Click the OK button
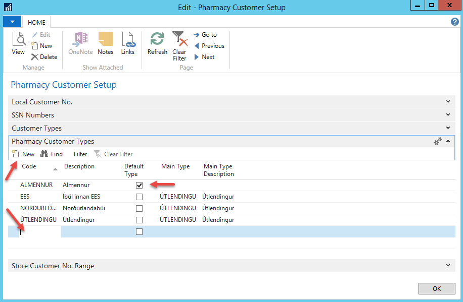This screenshot has height=302, width=463. [x=436, y=288]
